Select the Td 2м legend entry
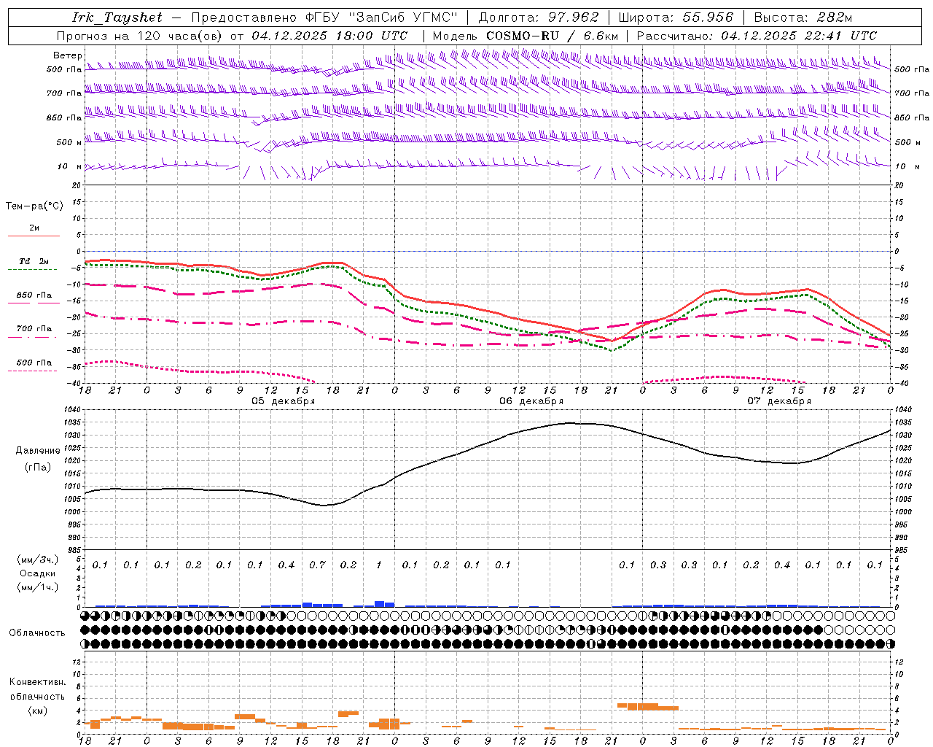Viewport: 933px width, 747px height. (x=34, y=261)
